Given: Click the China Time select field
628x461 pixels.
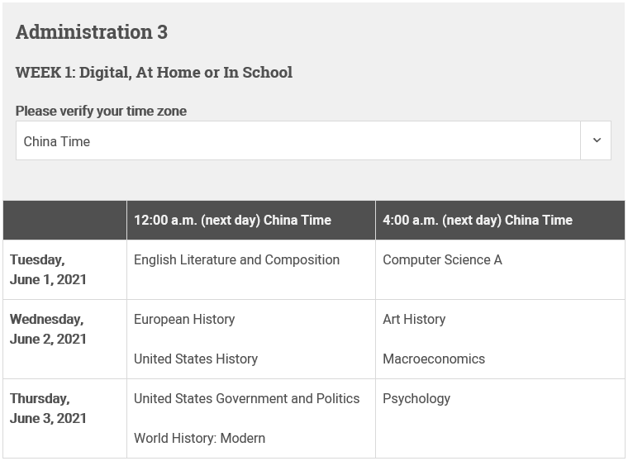Looking at the screenshot, I should pos(313,140).
